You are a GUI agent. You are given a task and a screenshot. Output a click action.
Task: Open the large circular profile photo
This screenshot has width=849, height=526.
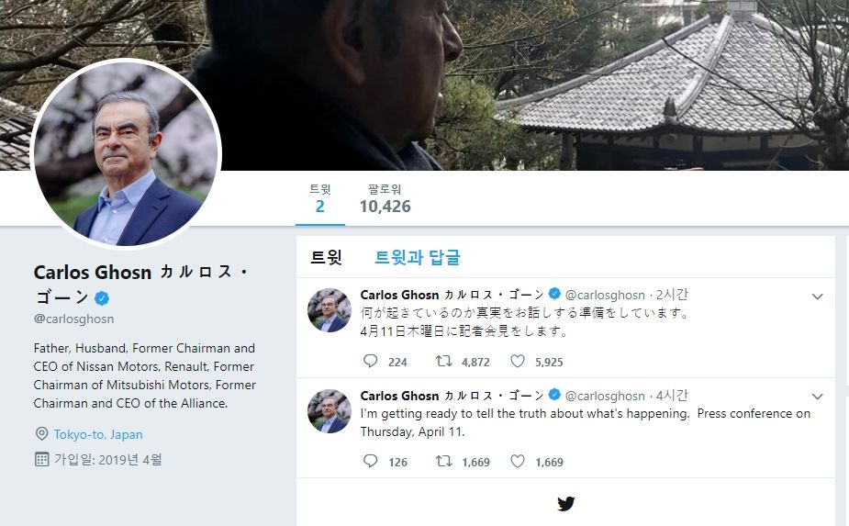(x=127, y=153)
